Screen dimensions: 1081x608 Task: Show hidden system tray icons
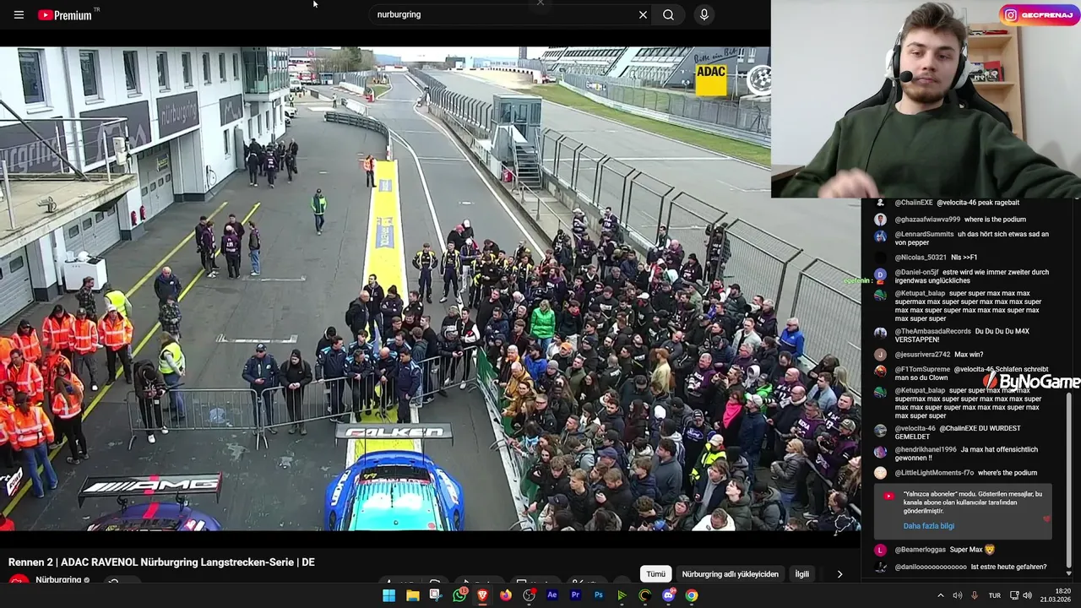(940, 595)
